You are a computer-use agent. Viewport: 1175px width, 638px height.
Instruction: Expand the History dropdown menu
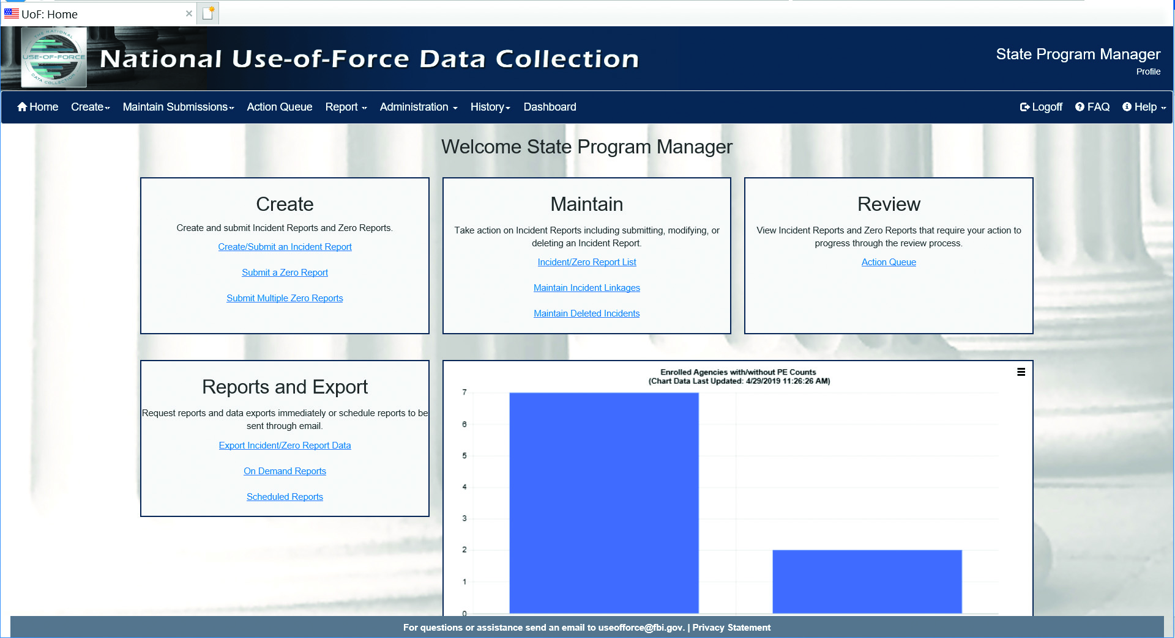490,107
